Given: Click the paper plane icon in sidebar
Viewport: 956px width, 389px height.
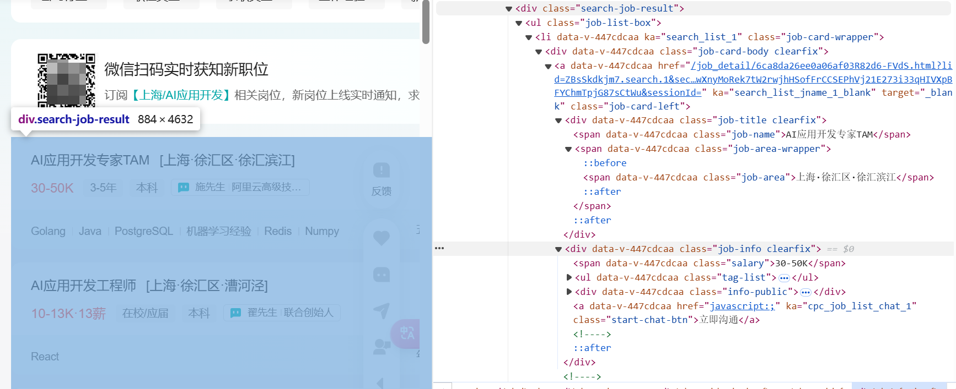Looking at the screenshot, I should pos(381,311).
